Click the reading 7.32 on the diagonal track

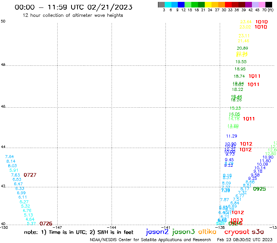pos(242,193)
